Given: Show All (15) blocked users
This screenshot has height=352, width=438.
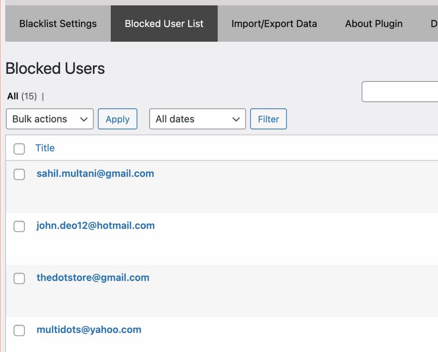Looking at the screenshot, I should (22, 96).
